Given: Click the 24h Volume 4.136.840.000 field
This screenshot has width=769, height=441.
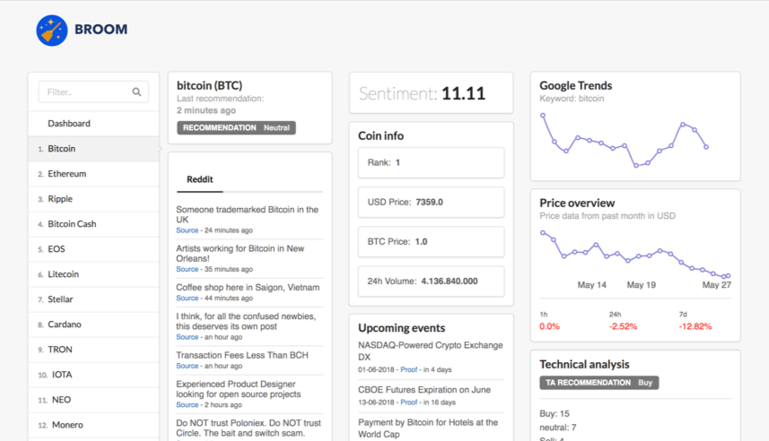Looking at the screenshot, I should click(431, 281).
